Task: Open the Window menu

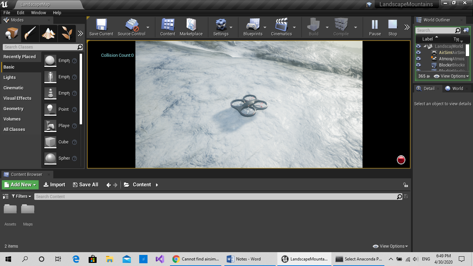Action: coord(38,12)
